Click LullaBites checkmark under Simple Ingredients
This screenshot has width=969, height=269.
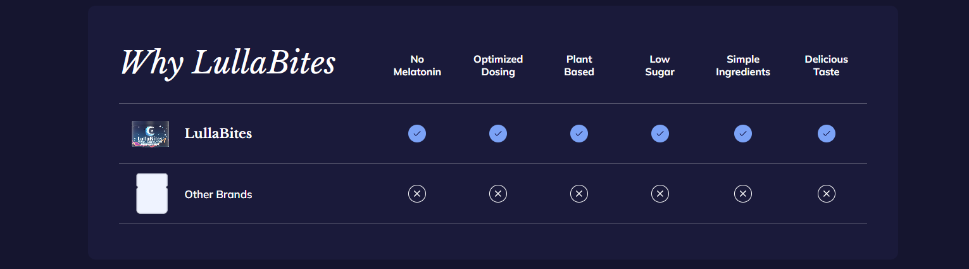coord(743,134)
